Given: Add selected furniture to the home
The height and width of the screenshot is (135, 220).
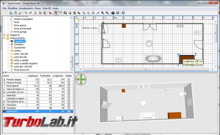Looking at the screenshot, I should tap(50, 13).
